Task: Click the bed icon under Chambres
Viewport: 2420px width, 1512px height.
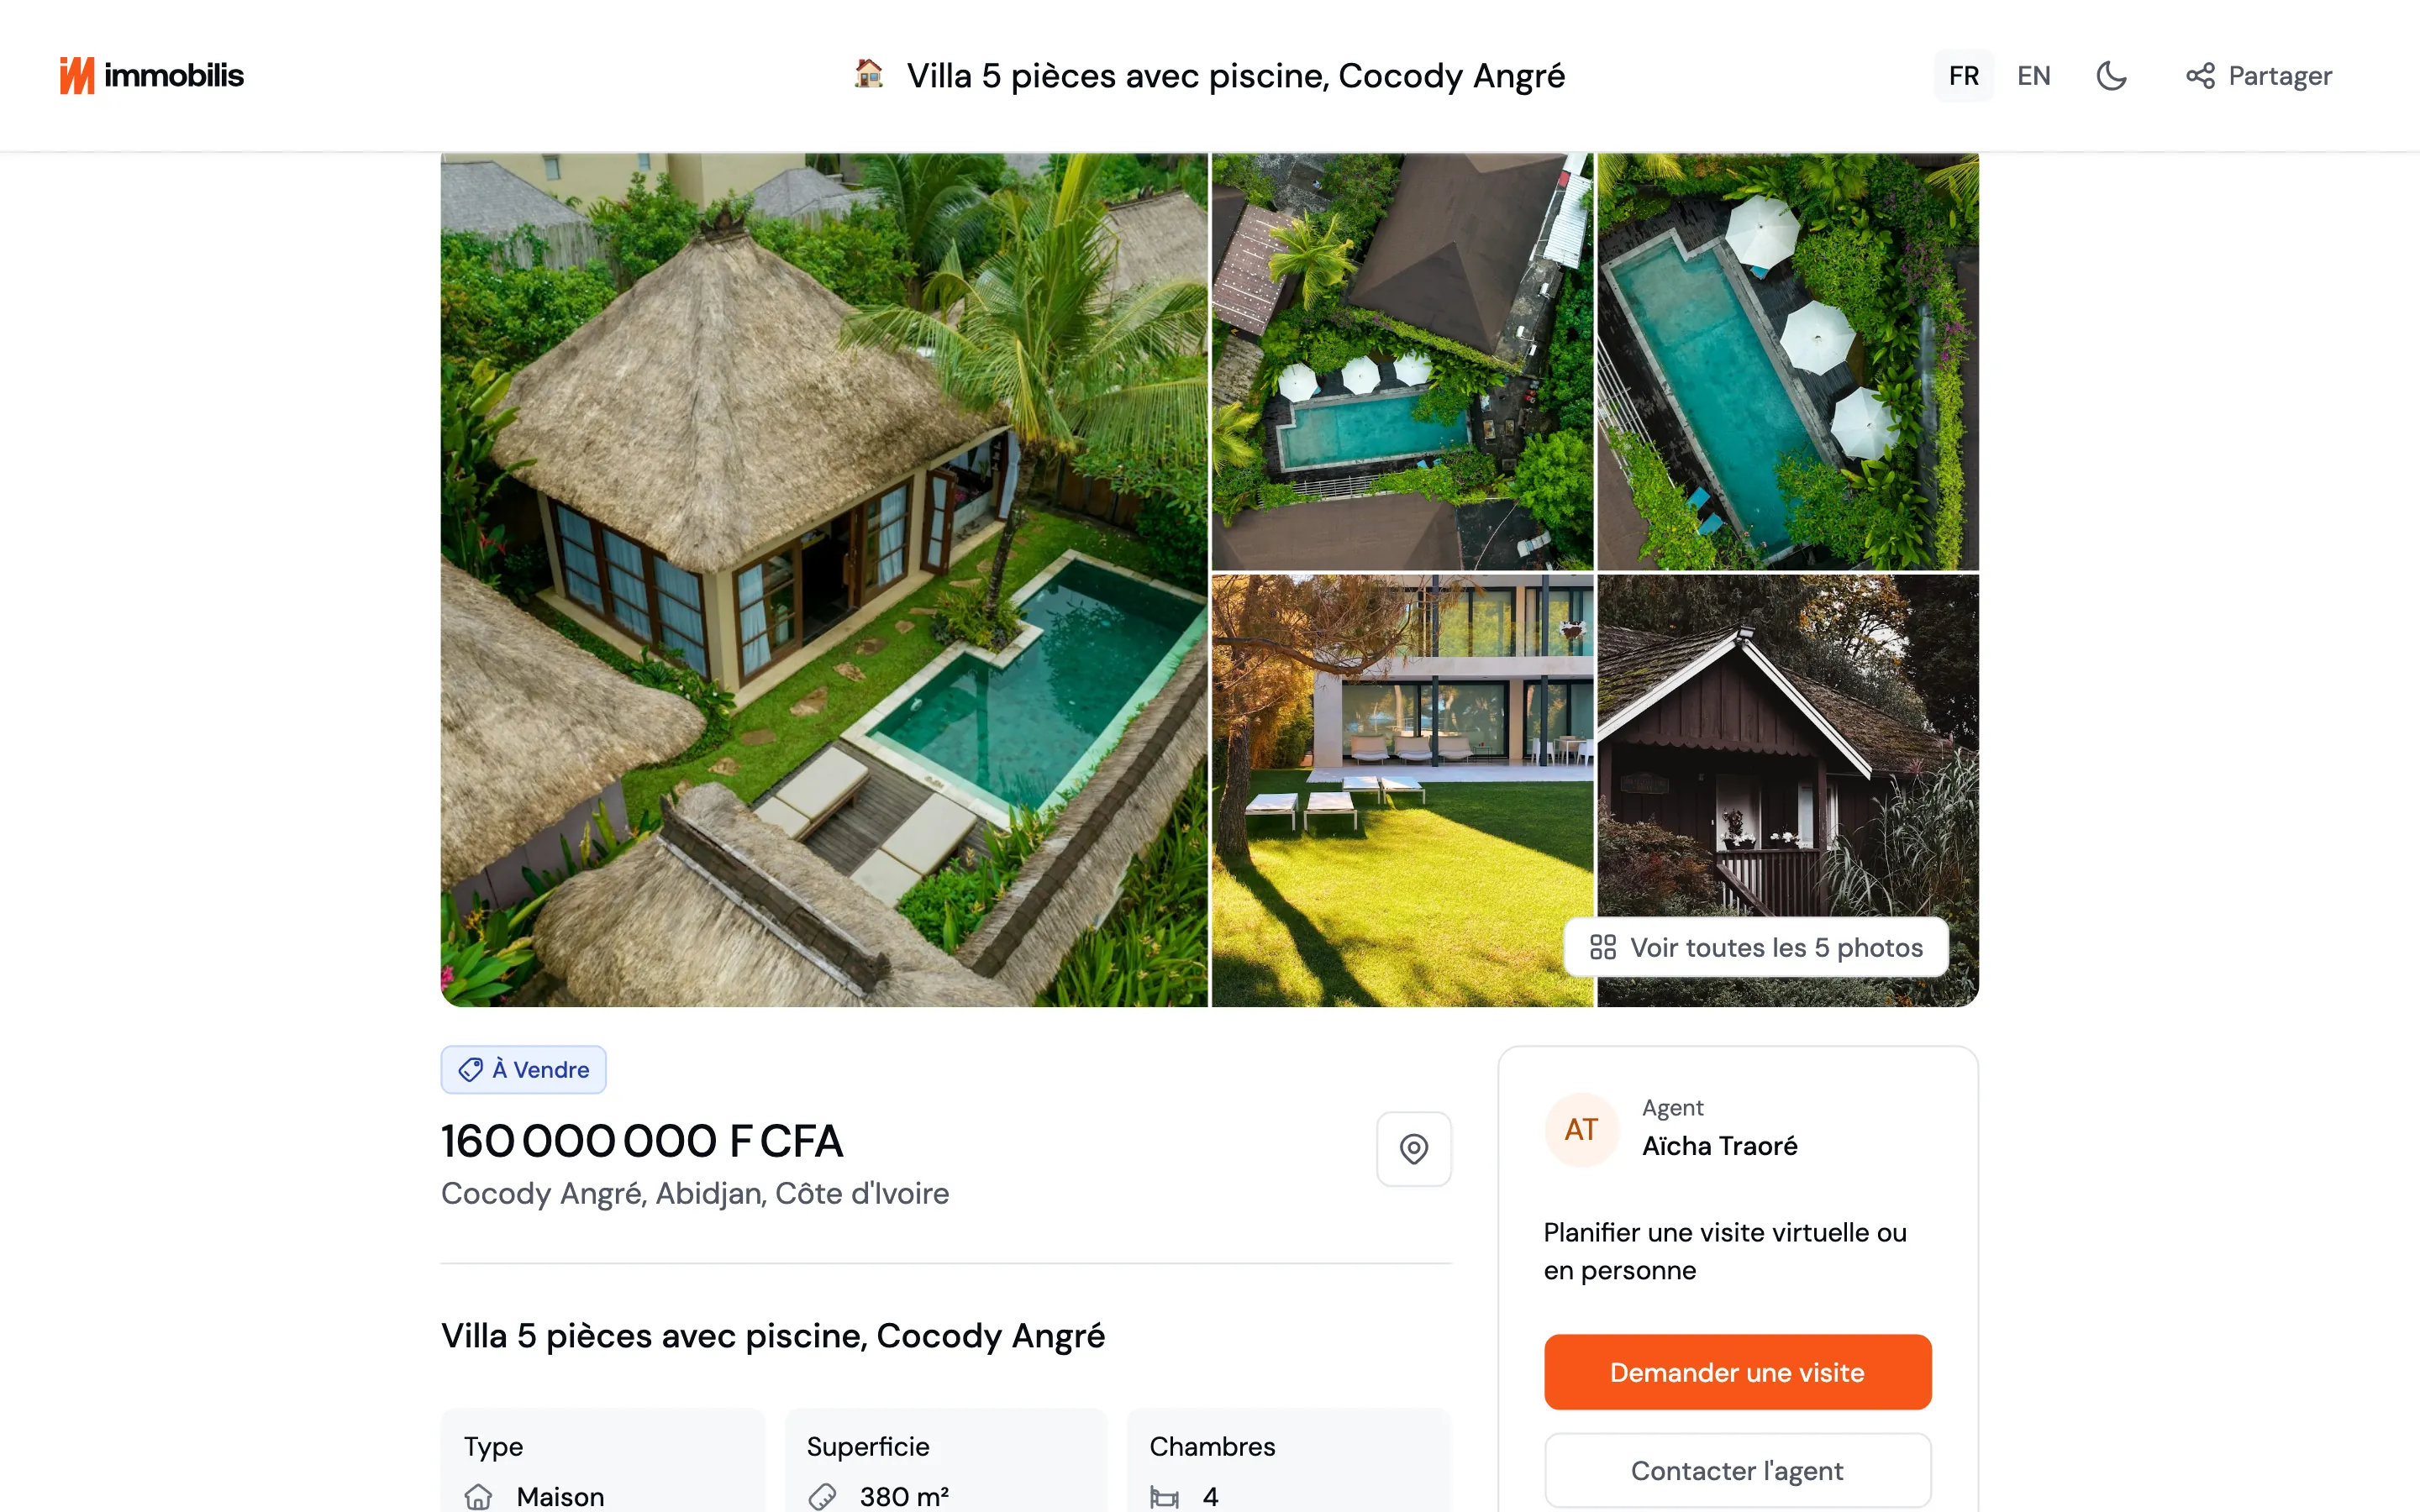Action: point(1164,1497)
